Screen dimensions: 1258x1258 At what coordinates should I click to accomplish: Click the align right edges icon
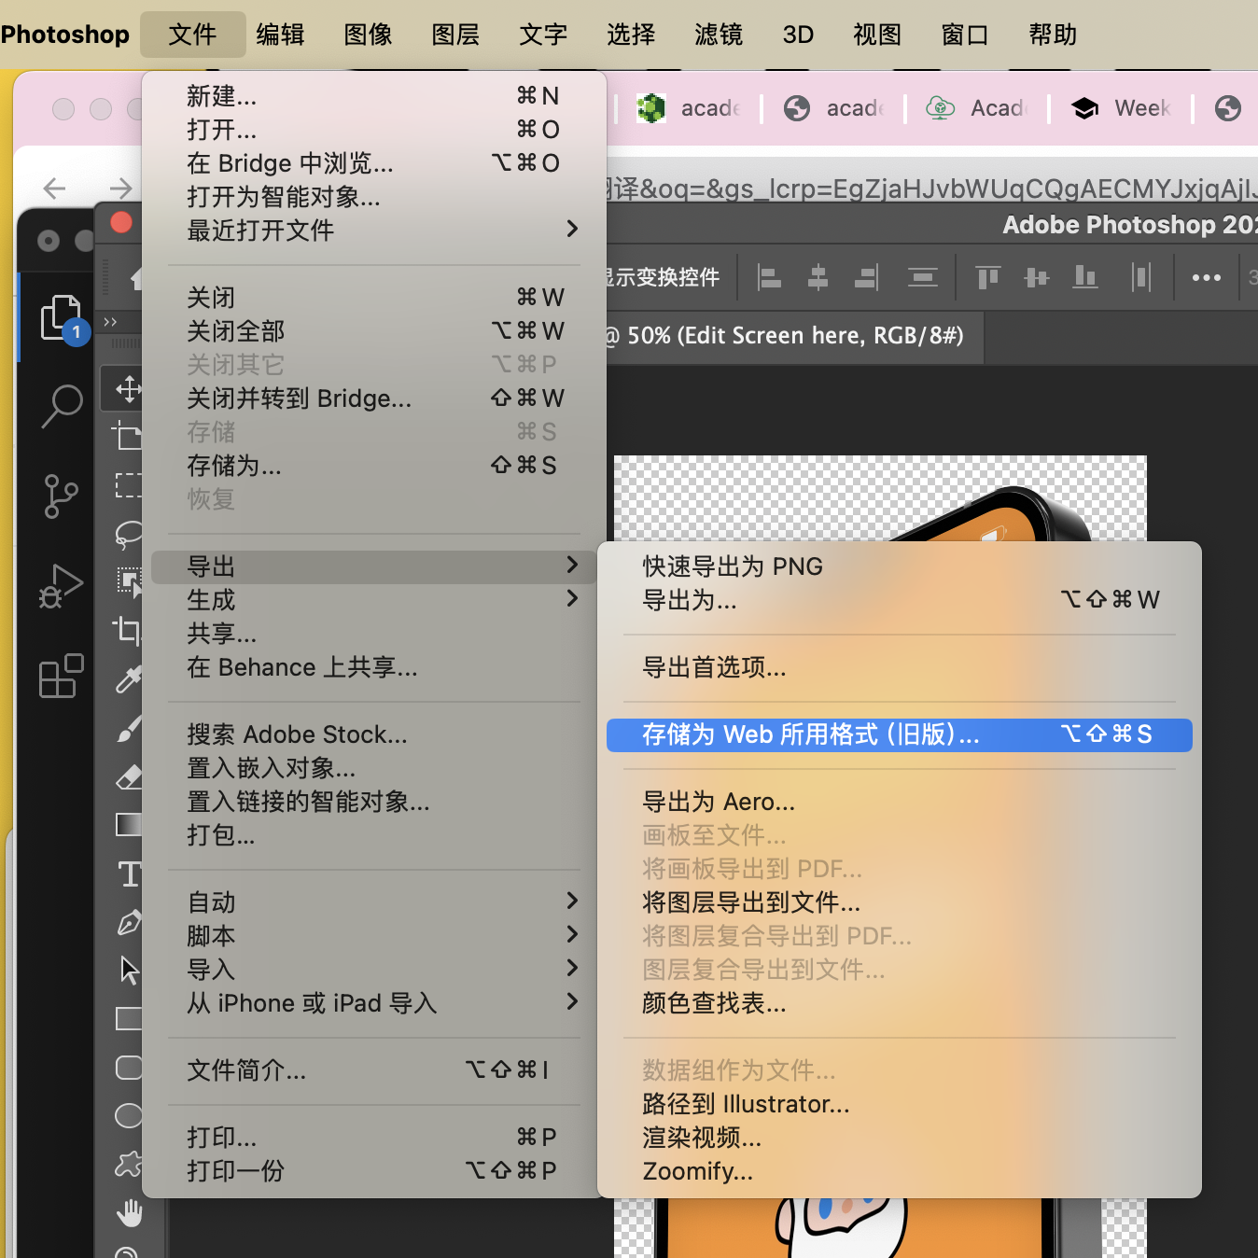(x=867, y=277)
